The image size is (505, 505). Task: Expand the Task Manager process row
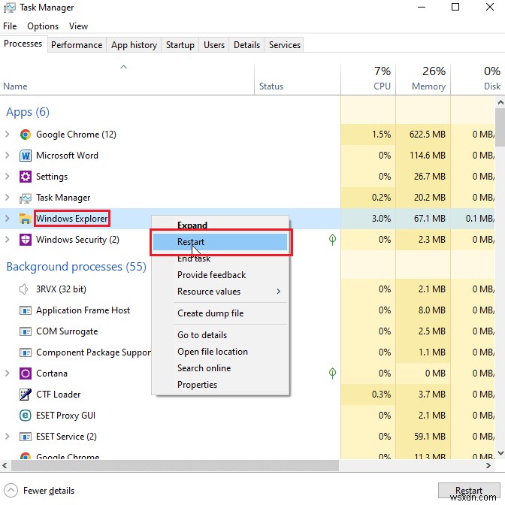(7, 198)
